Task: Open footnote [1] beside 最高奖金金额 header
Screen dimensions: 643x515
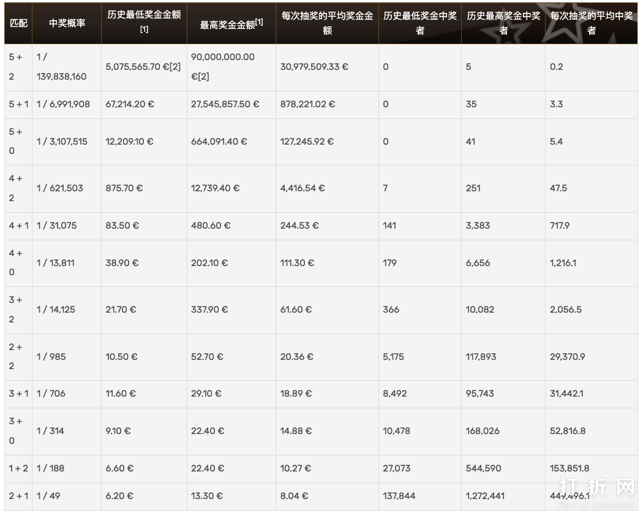Action: 259,22
